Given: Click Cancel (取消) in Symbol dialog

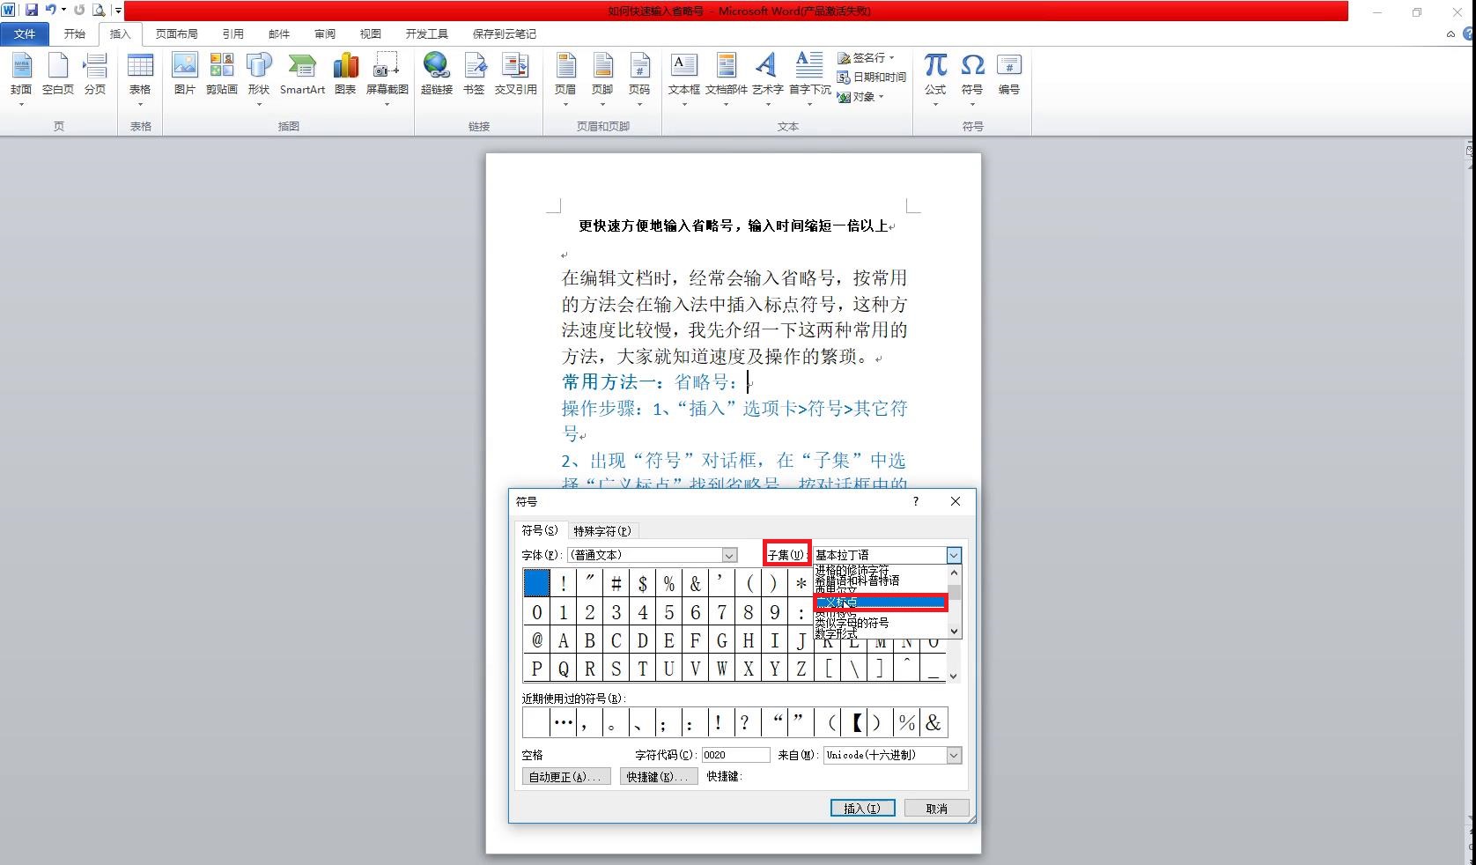Looking at the screenshot, I should [937, 809].
